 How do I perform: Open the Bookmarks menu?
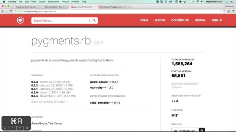(54, 1)
